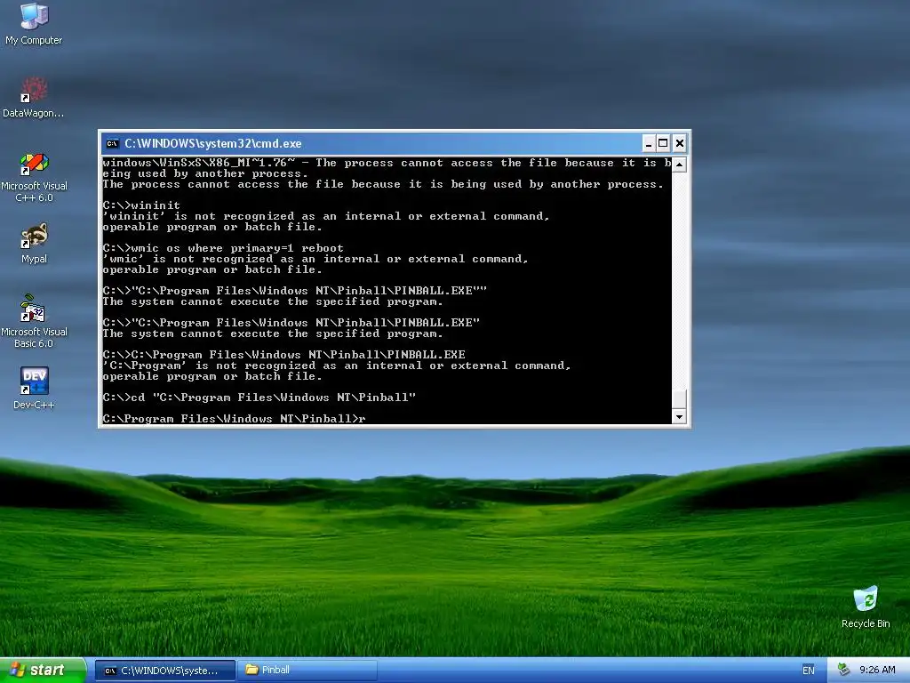The width and height of the screenshot is (910, 683).
Task: Open the Start menu
Action: coord(43,670)
